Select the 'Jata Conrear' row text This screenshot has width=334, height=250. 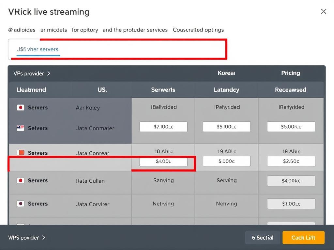pos(93,153)
